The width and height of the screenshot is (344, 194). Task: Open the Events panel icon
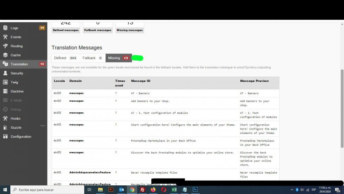(5, 37)
